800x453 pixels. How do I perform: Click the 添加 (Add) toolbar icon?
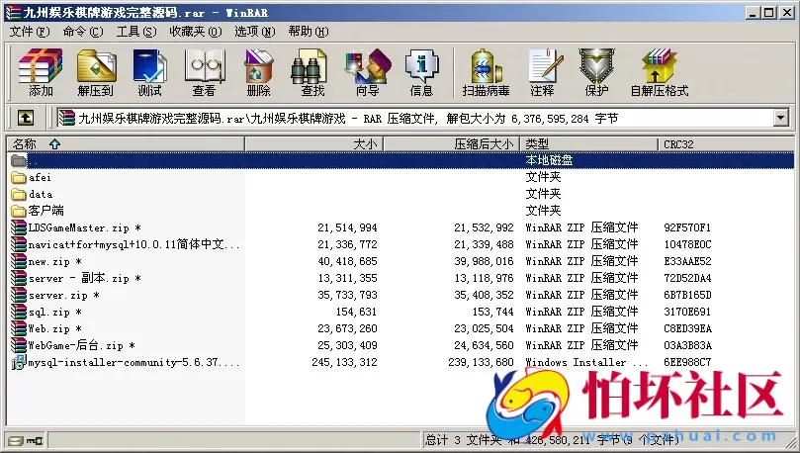[41, 72]
